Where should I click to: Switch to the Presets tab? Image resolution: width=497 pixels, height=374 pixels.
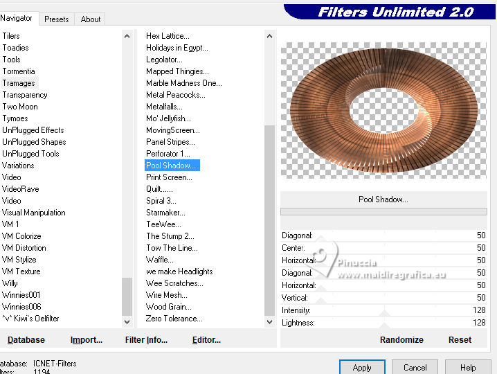click(x=57, y=19)
